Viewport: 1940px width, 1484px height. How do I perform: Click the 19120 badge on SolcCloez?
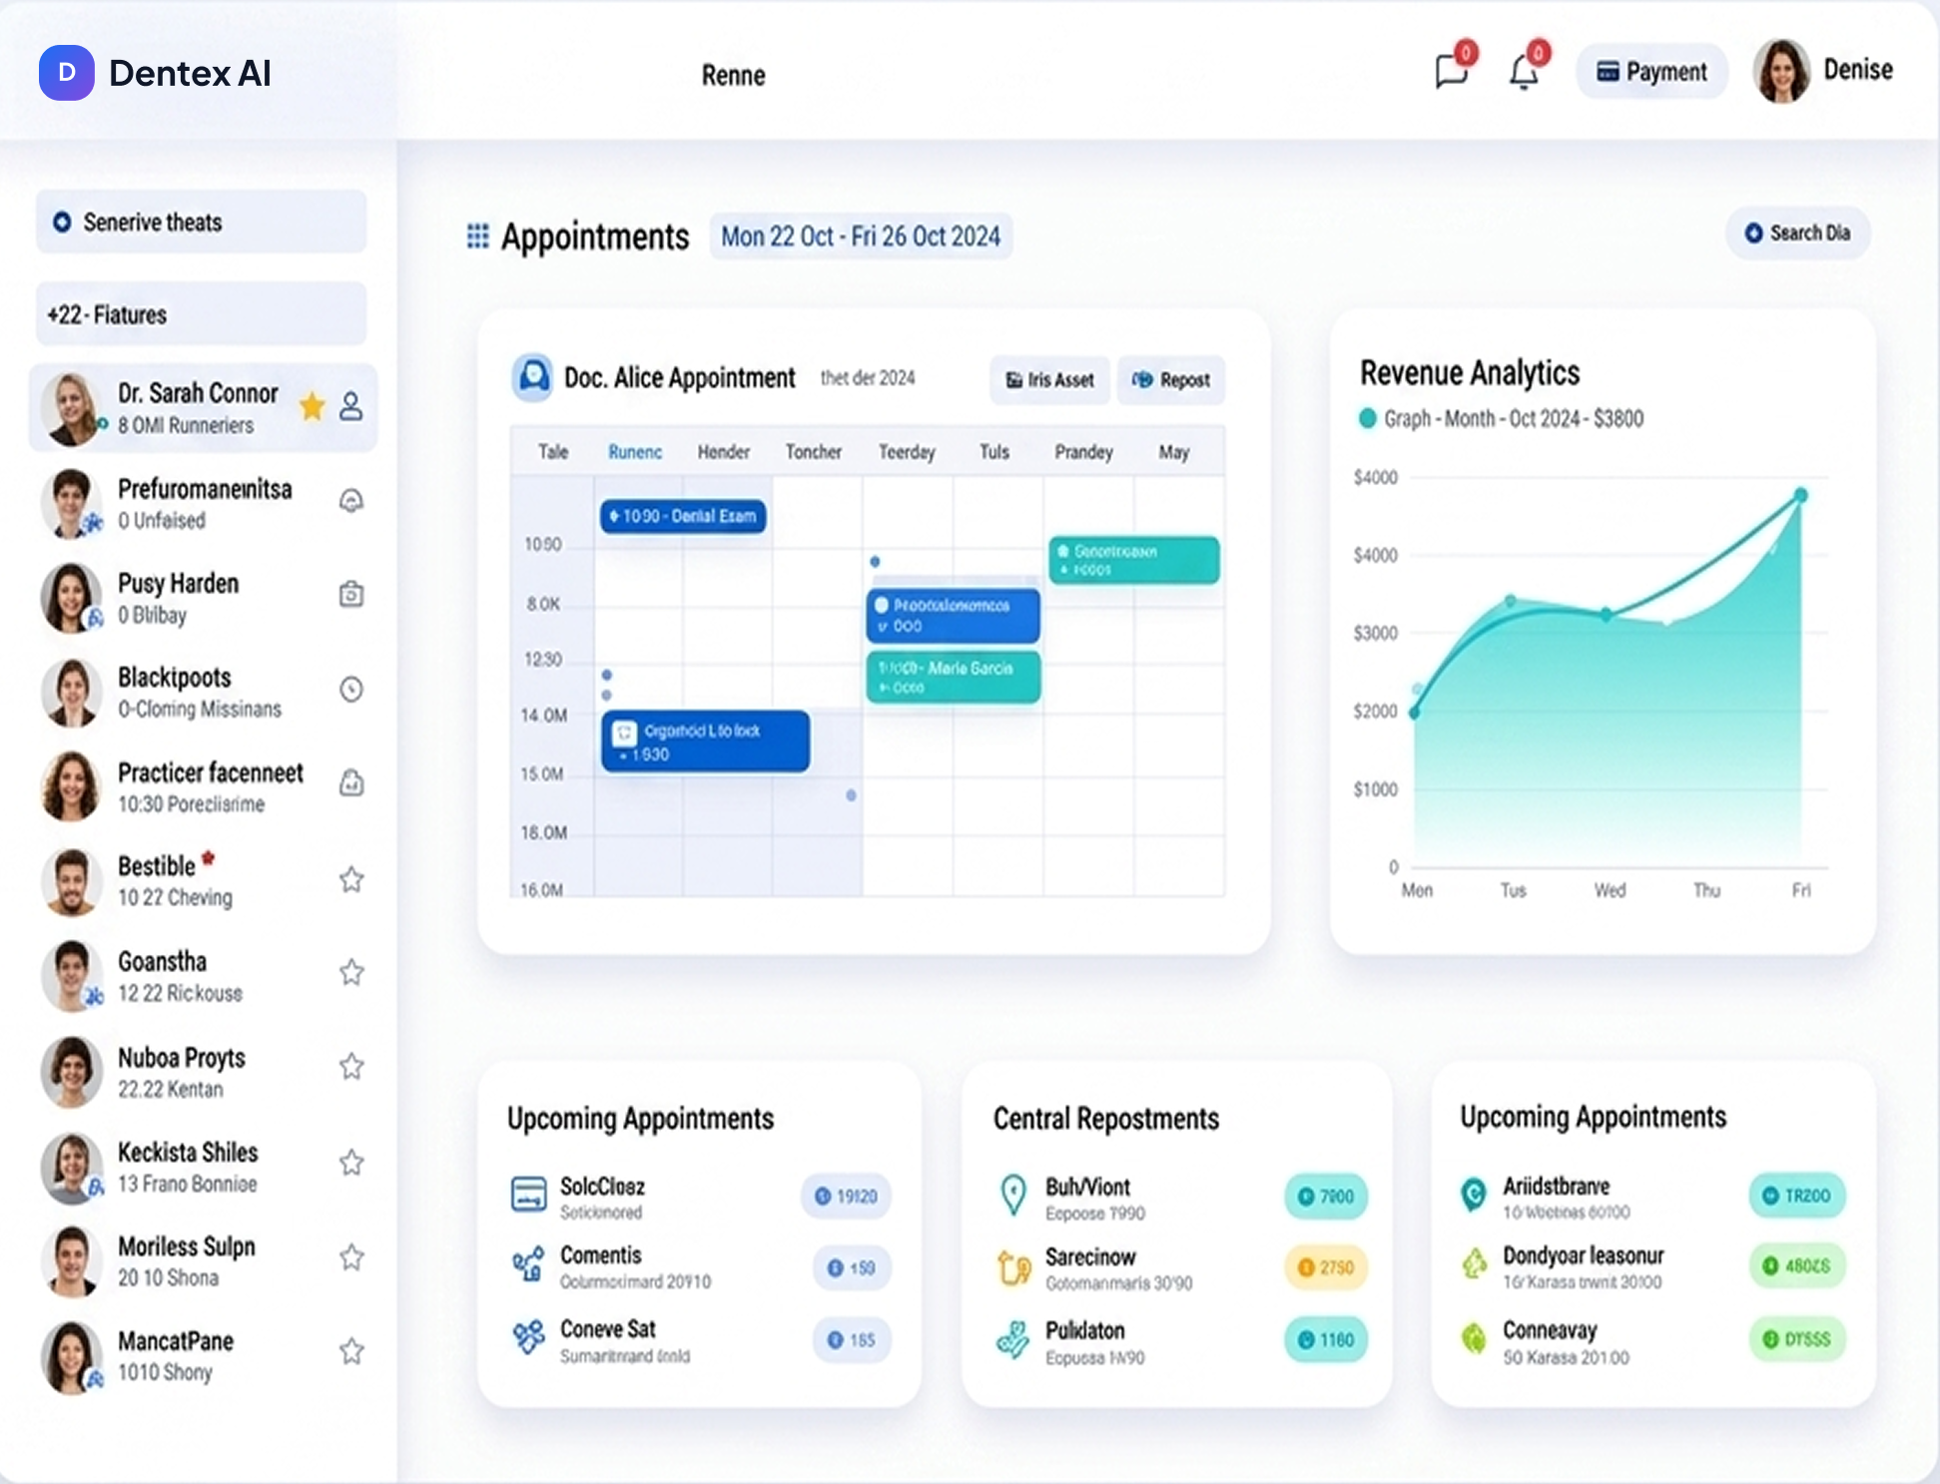coord(847,1196)
